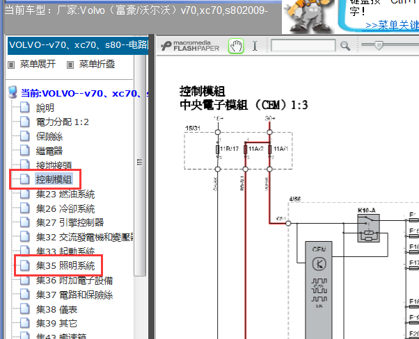Click the VOLVO--v70、xc70、s80--电路 panel header
This screenshot has height=339, width=419.
click(78, 45)
